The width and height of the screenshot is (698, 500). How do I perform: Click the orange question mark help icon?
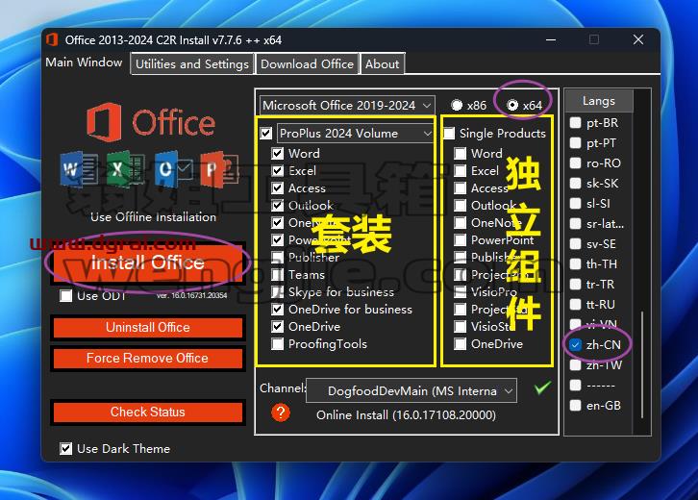click(281, 412)
